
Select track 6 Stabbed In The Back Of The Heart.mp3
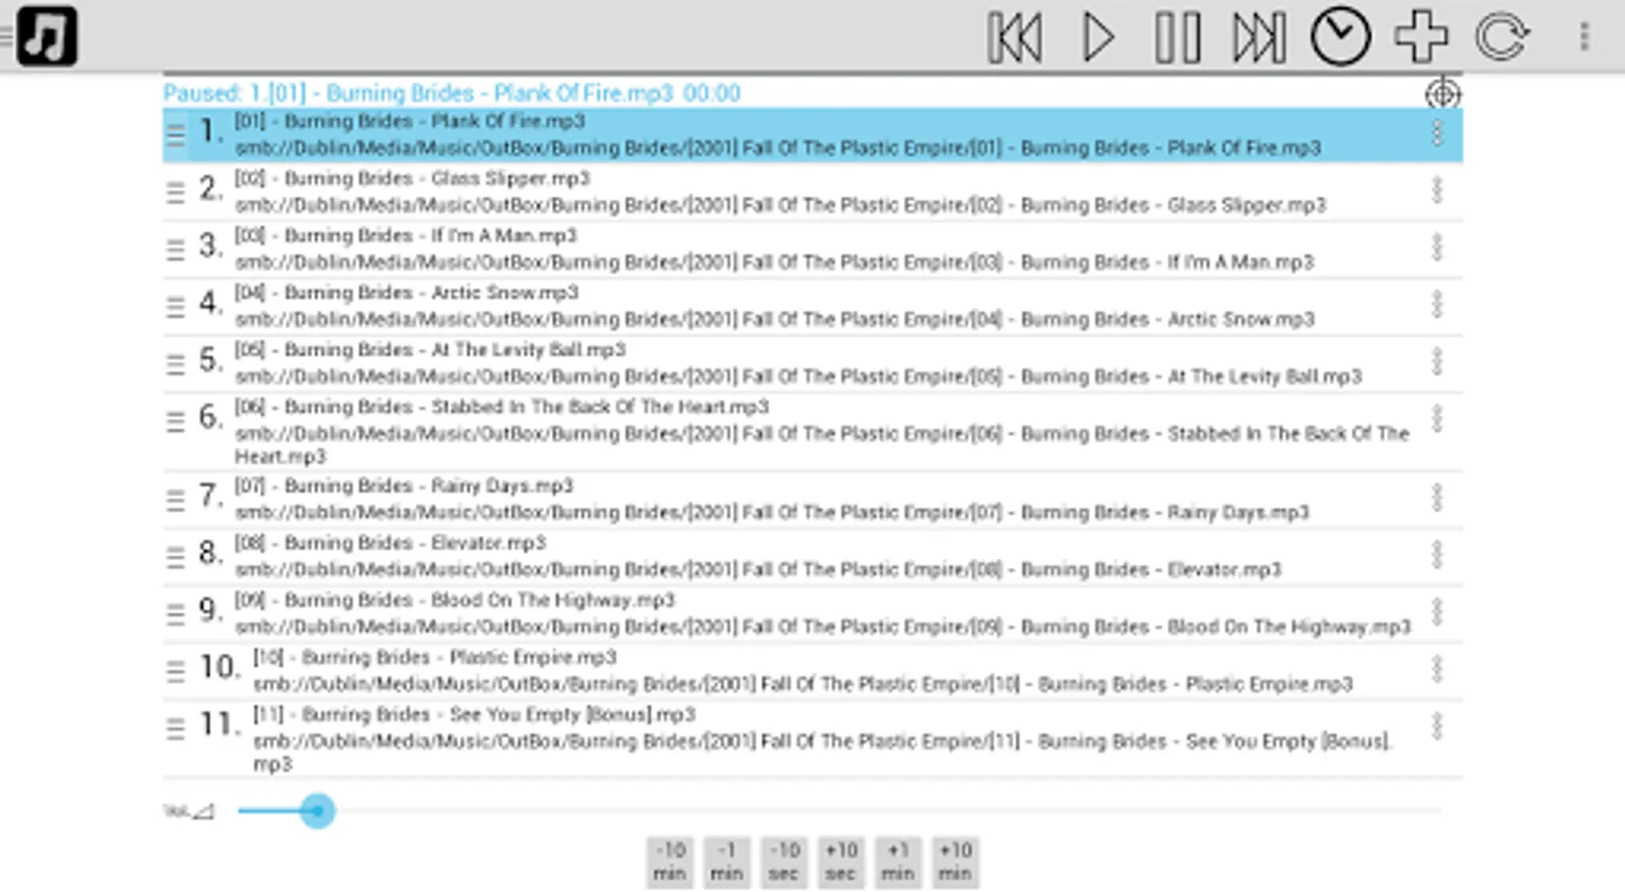[812, 432]
